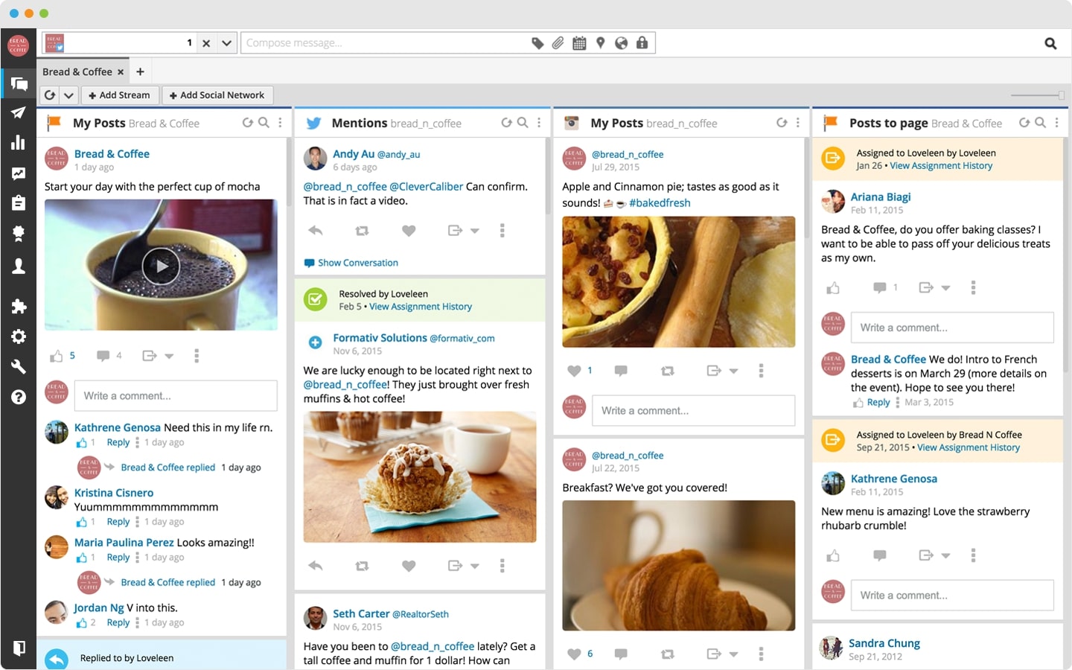1072x670 pixels.
Task: Heart Andy Au's tweet in Mentions
Action: coord(409,230)
